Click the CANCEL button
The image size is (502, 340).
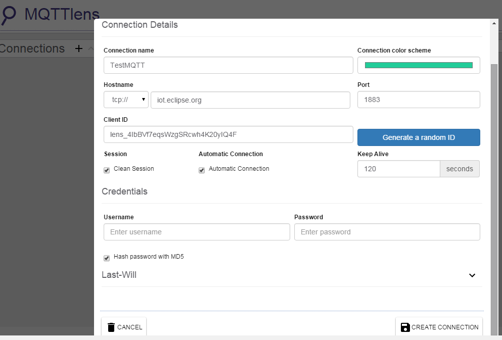(x=124, y=327)
